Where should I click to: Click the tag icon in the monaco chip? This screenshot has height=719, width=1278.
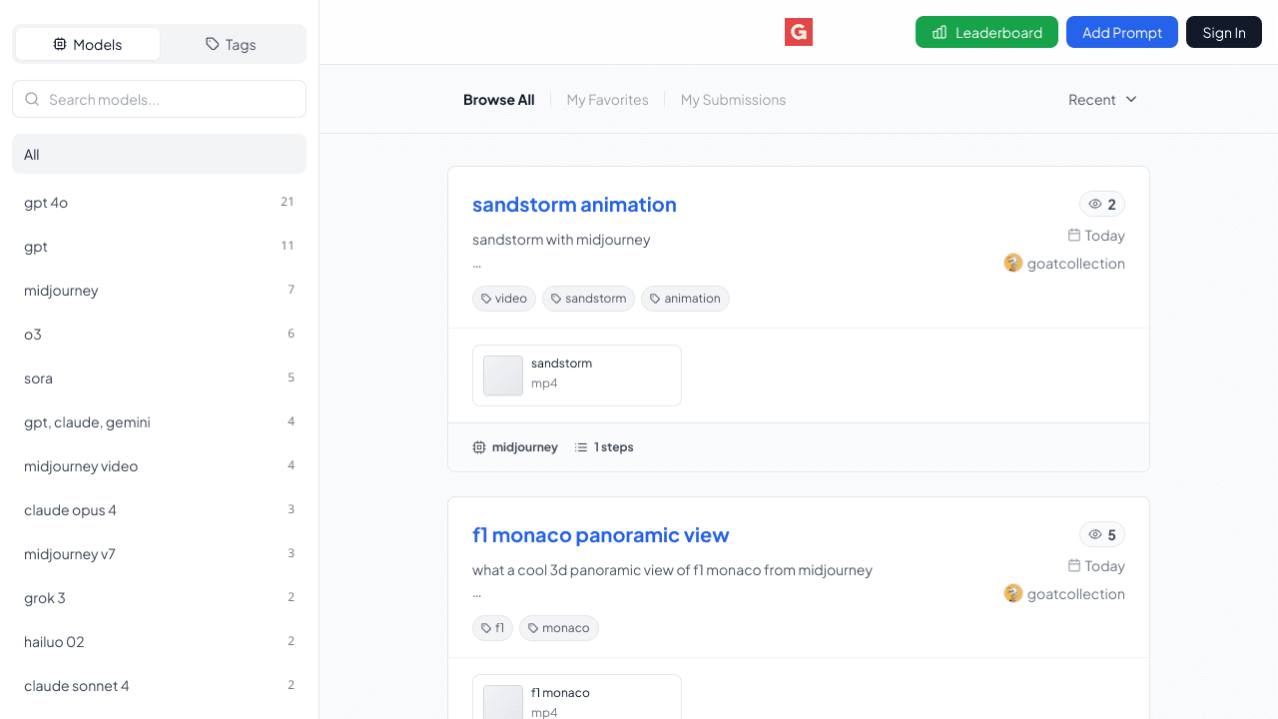(x=533, y=628)
